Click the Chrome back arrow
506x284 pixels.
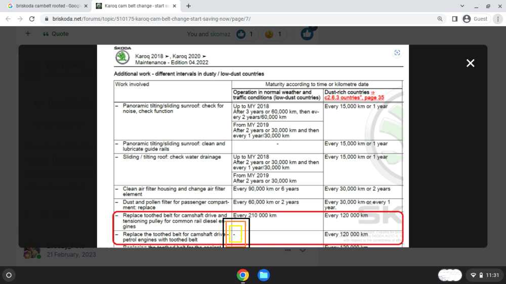click(8, 19)
